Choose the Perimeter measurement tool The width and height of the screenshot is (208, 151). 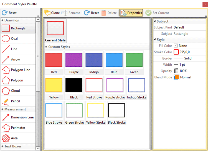tap(18, 128)
